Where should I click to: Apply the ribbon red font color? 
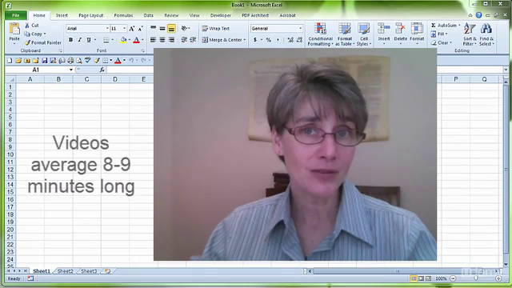click(x=137, y=40)
